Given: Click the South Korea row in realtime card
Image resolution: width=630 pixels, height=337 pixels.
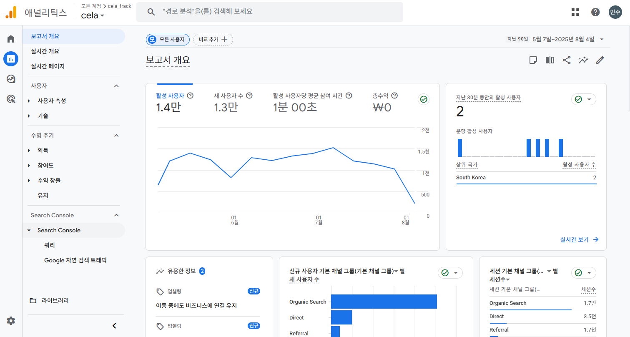Looking at the screenshot, I should tap(526, 178).
